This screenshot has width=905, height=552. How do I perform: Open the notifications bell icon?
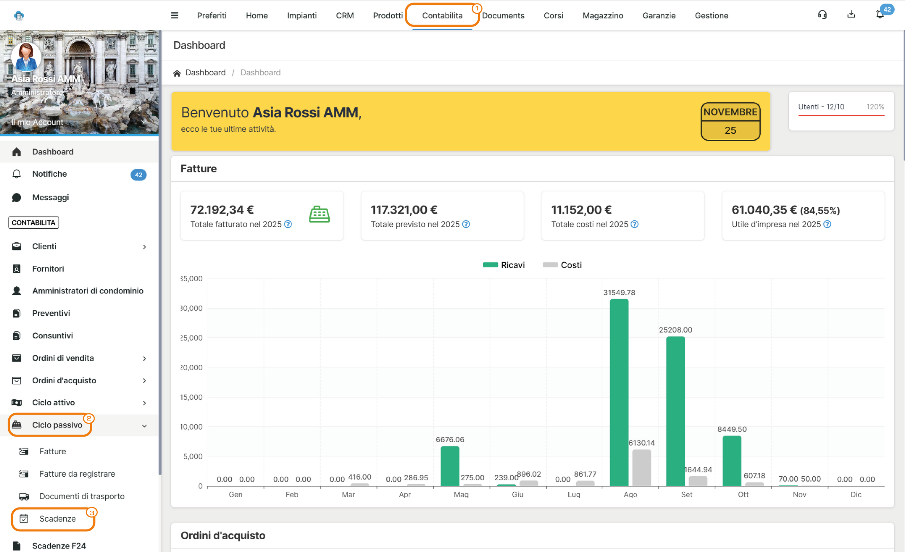[880, 15]
